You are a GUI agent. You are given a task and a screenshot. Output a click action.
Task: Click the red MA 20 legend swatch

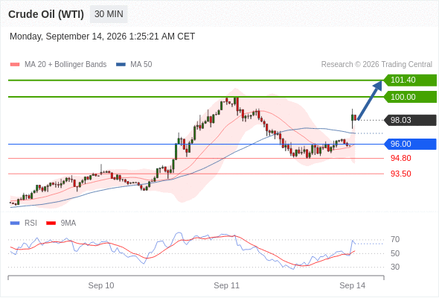pyautogui.click(x=15, y=65)
